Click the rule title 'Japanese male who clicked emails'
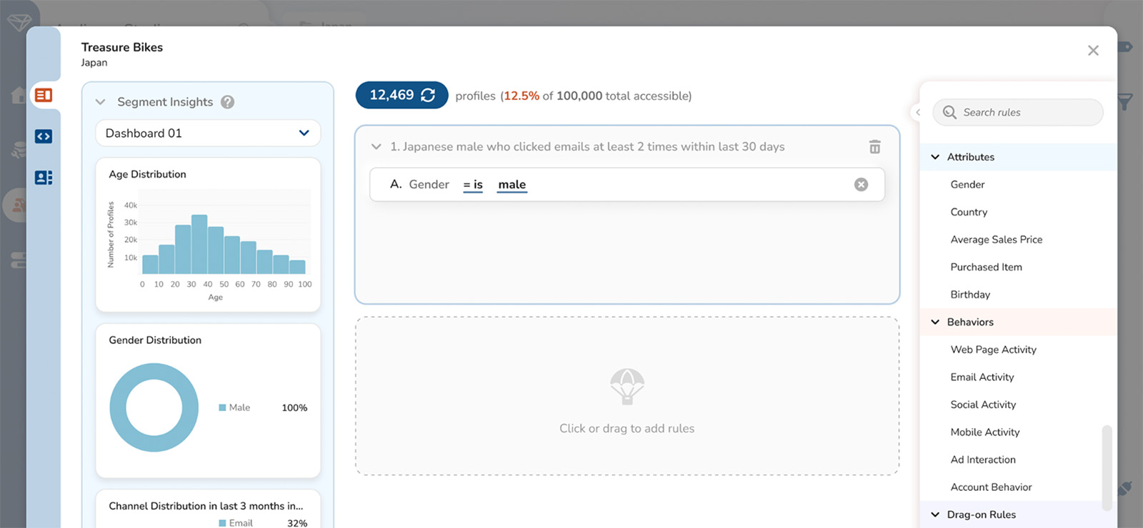 point(587,146)
